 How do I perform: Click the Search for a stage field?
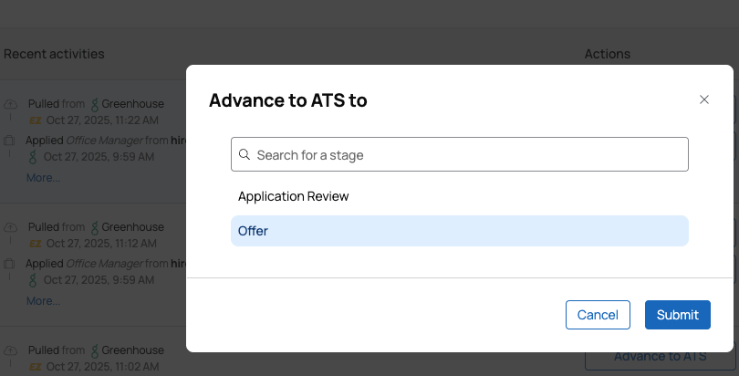tap(460, 154)
